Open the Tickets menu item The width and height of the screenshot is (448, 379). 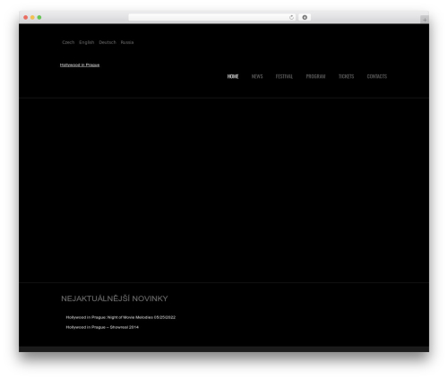coord(346,76)
